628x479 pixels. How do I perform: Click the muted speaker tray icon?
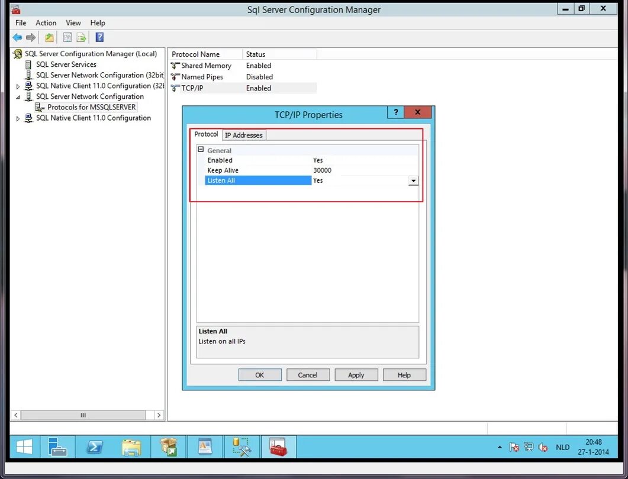(x=543, y=447)
